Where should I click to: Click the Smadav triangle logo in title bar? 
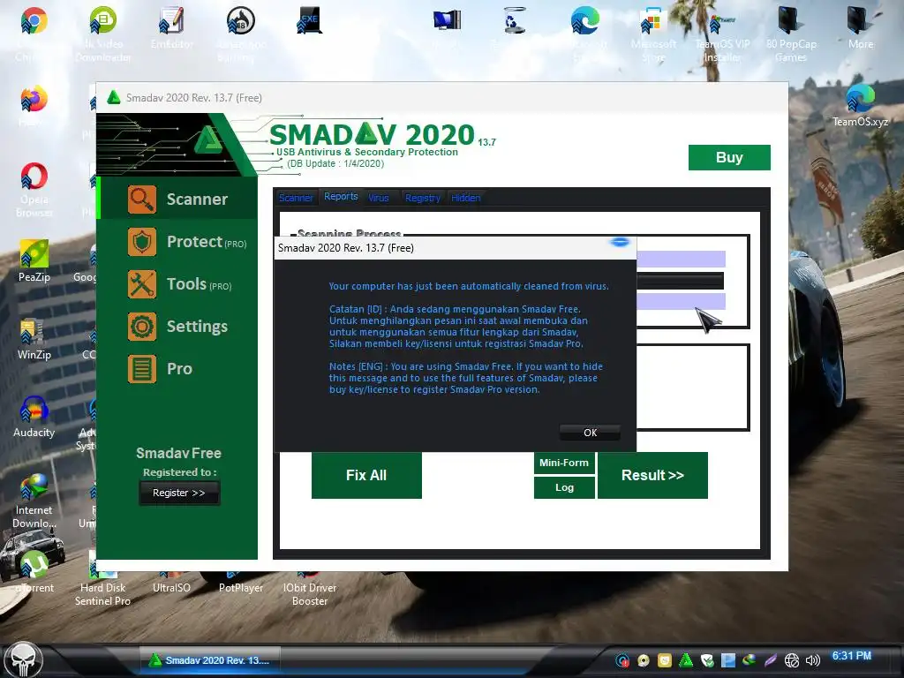(114, 97)
